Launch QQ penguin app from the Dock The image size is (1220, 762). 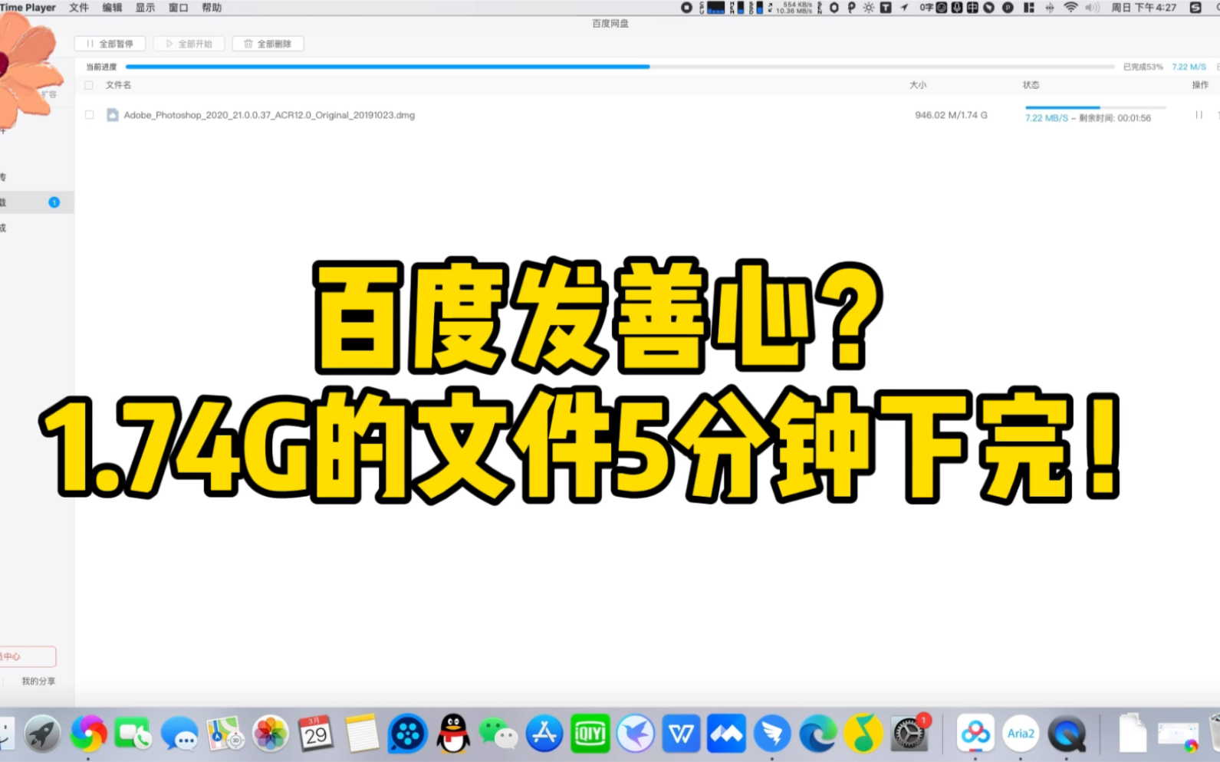pyautogui.click(x=453, y=734)
